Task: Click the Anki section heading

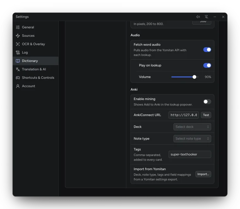Action: [x=134, y=90]
